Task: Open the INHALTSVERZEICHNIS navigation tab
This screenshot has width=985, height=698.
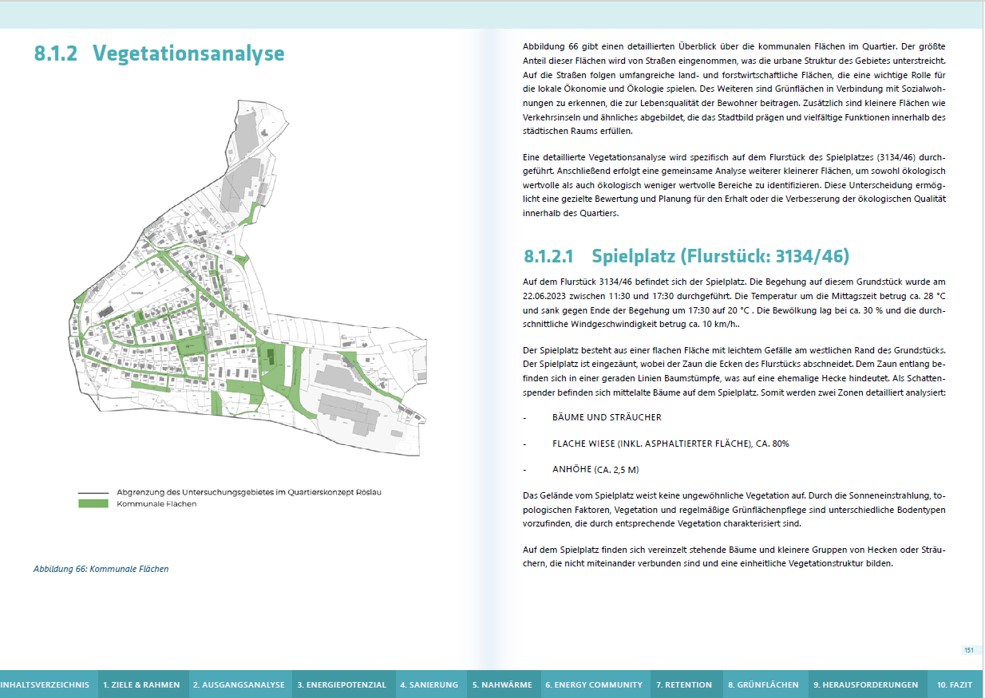Action: tap(47, 684)
